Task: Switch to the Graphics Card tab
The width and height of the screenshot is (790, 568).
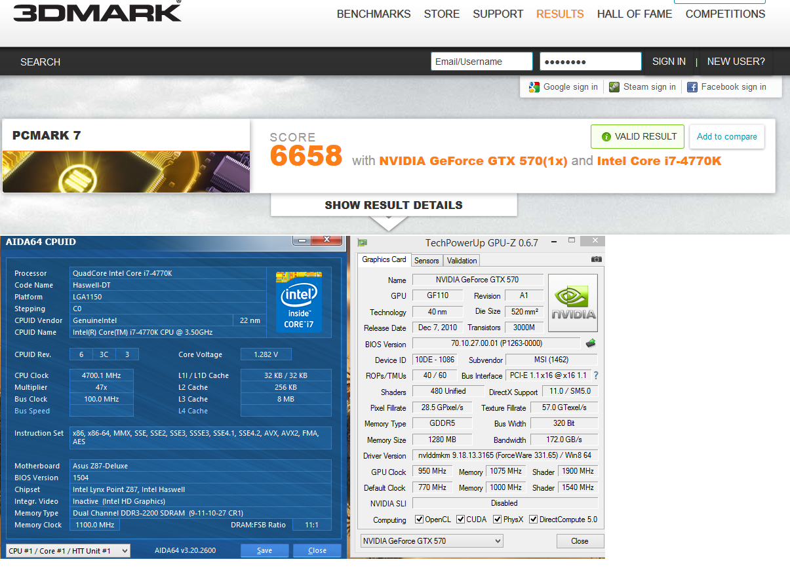Action: point(384,259)
